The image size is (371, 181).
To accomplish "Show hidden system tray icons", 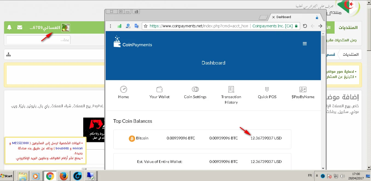I will click(x=317, y=176).
